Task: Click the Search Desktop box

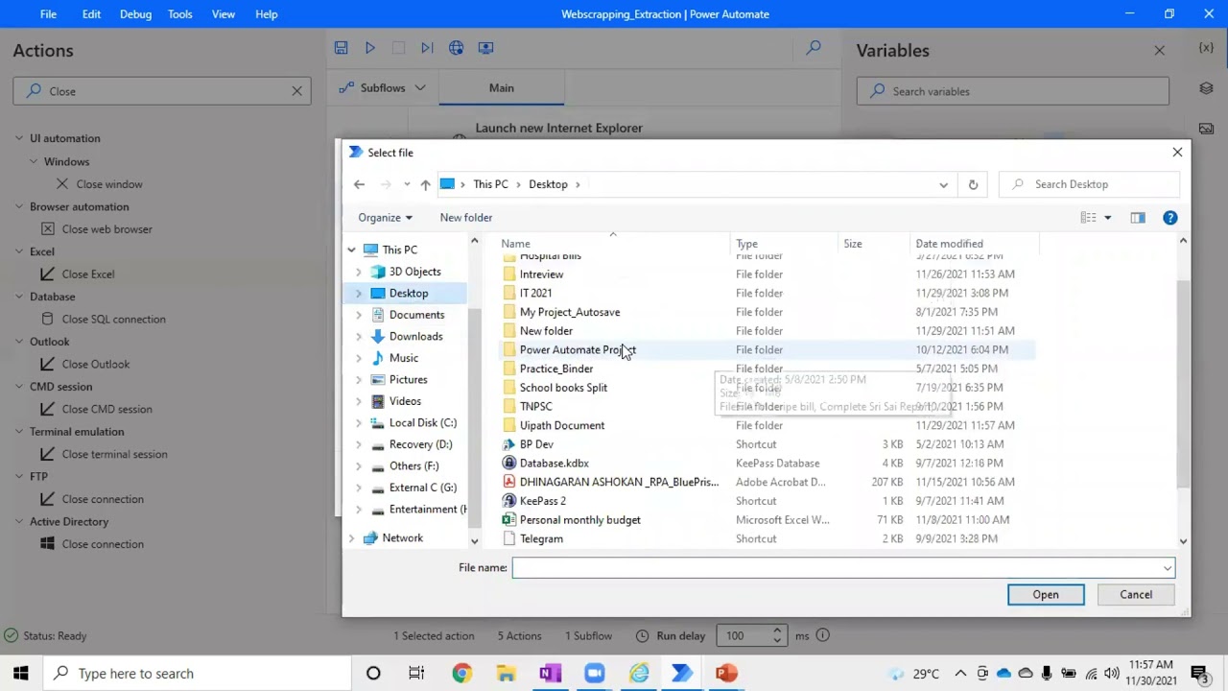Action: (x=1089, y=184)
